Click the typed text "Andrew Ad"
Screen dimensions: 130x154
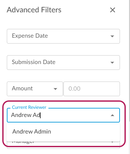(26, 115)
